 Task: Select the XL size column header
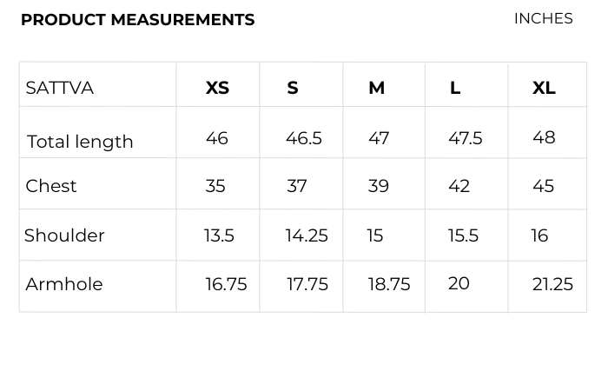(544, 88)
